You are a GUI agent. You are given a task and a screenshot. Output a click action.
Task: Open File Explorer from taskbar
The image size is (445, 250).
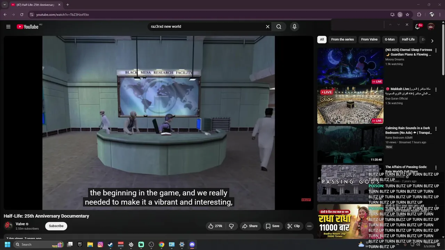[x=90, y=244]
